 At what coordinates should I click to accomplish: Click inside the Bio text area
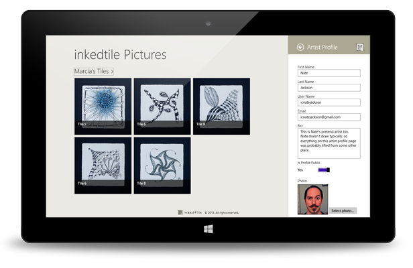point(329,143)
